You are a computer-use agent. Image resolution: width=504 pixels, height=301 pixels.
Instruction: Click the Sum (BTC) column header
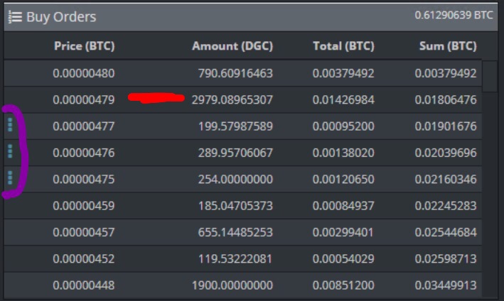[448, 46]
